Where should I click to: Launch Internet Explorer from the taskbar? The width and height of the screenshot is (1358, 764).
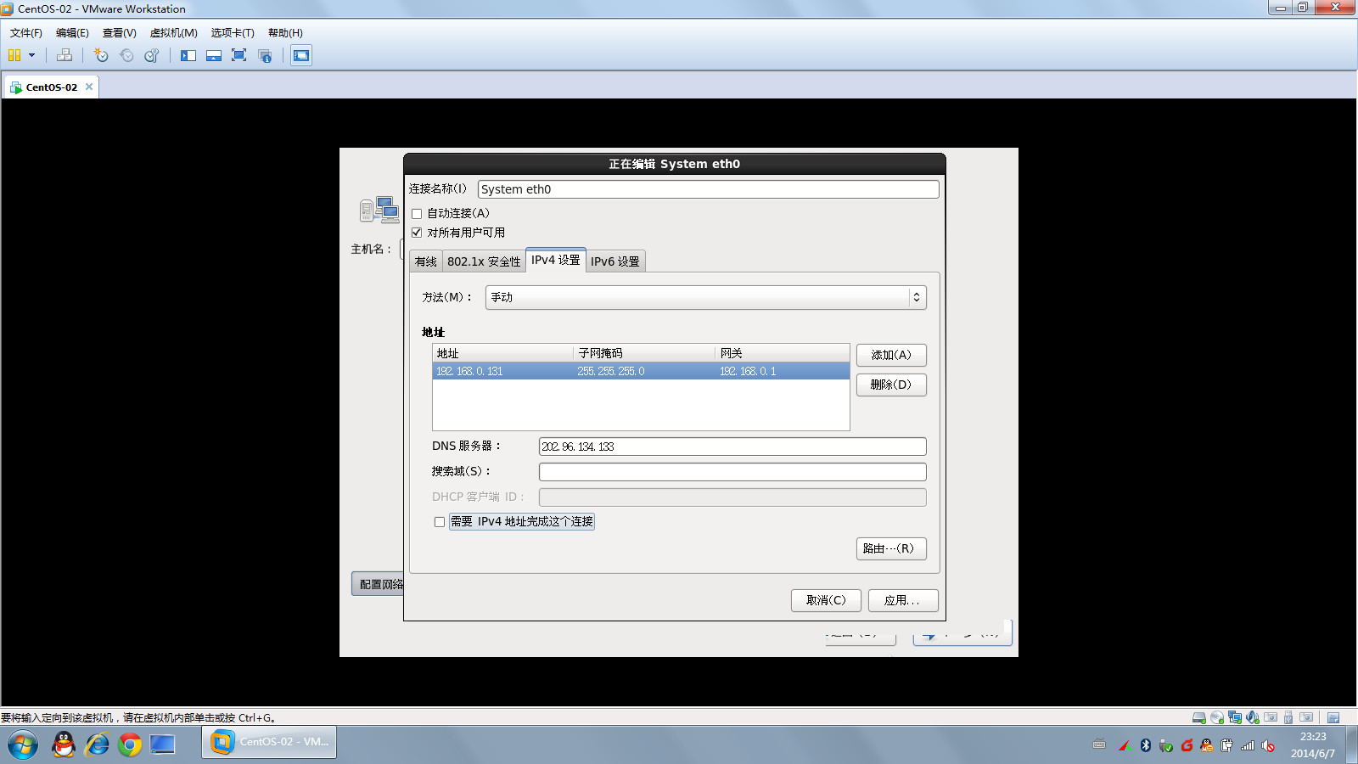[97, 744]
